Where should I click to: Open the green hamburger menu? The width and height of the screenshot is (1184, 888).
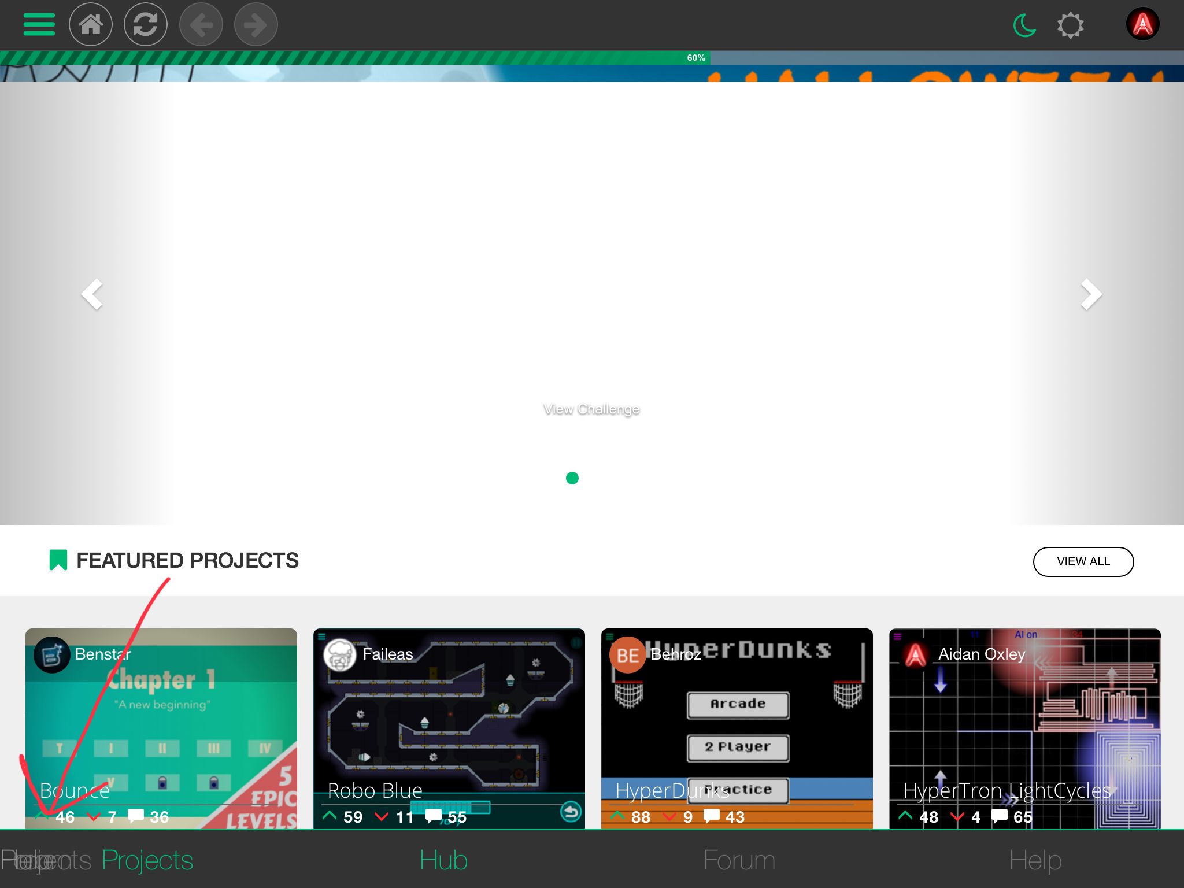[39, 25]
